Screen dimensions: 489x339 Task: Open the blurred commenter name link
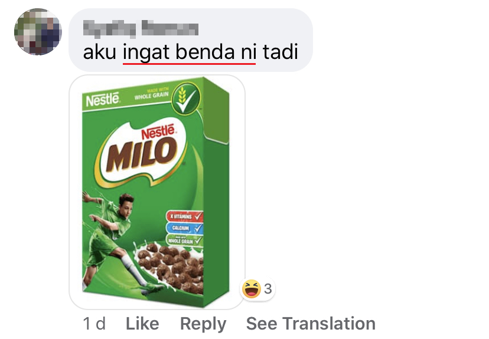(x=141, y=29)
